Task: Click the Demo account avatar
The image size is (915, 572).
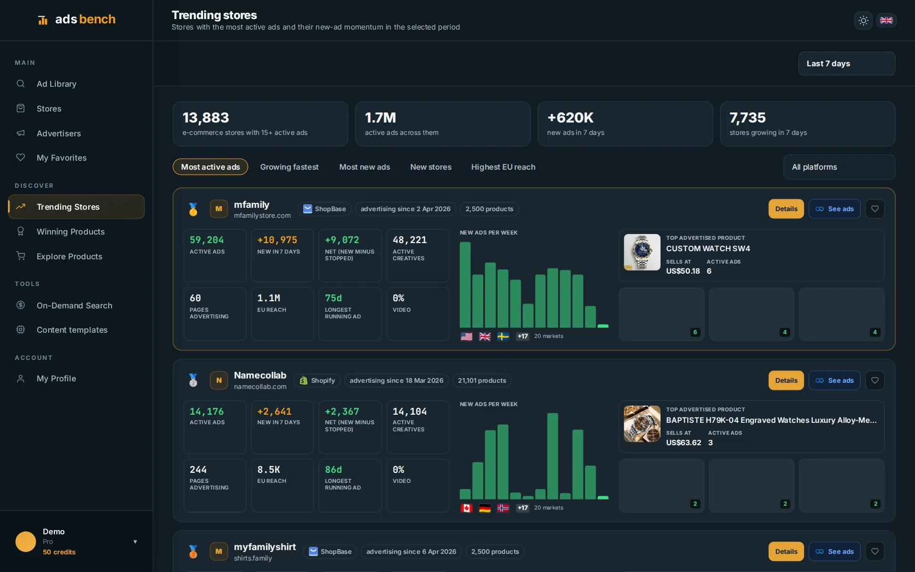Action: coord(26,541)
